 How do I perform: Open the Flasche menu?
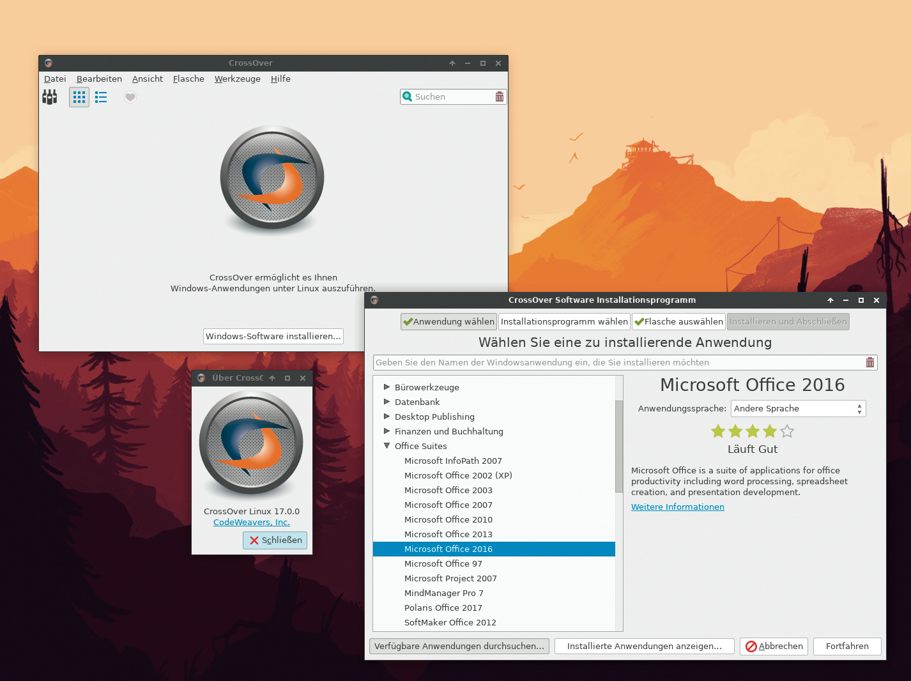188,79
